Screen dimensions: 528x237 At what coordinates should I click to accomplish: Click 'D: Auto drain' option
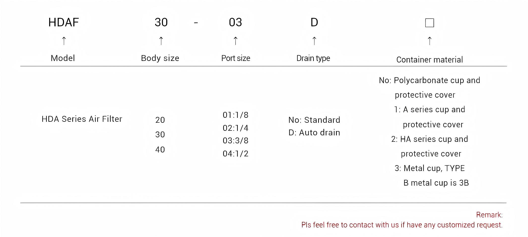[314, 132]
